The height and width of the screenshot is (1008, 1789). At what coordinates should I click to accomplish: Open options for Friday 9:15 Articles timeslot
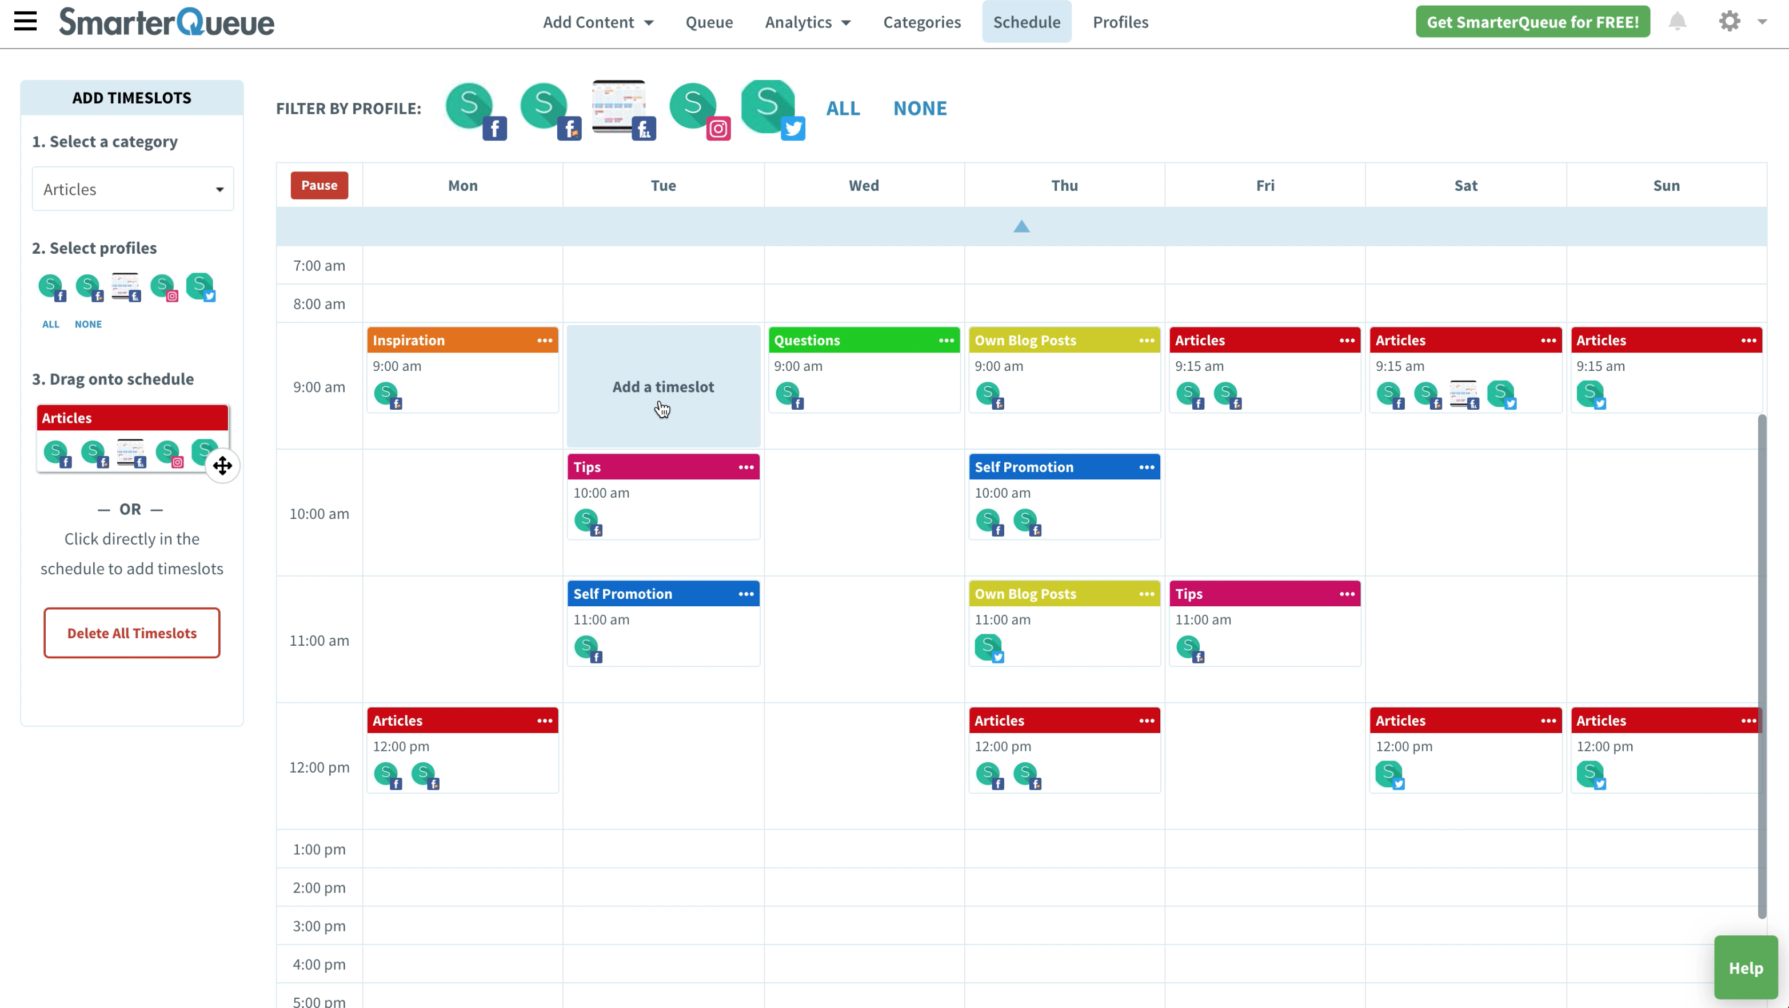[1347, 340]
